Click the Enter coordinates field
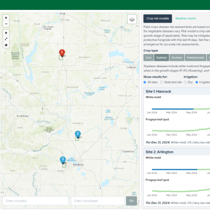Screen dimensions: 210x210 coord(98,201)
